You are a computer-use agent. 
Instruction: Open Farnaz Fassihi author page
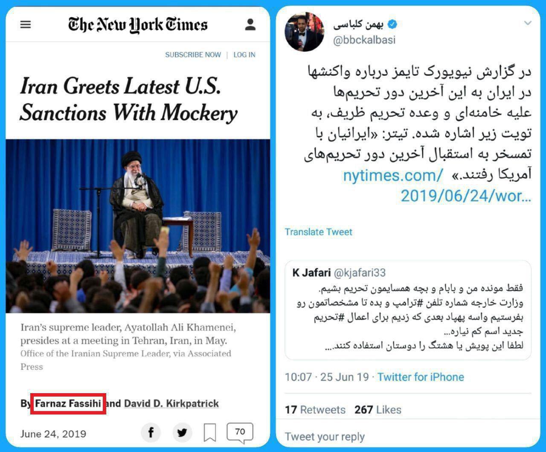pos(68,403)
